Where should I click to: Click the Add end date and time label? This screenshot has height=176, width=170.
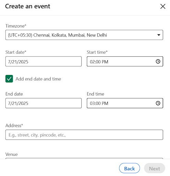(38, 79)
